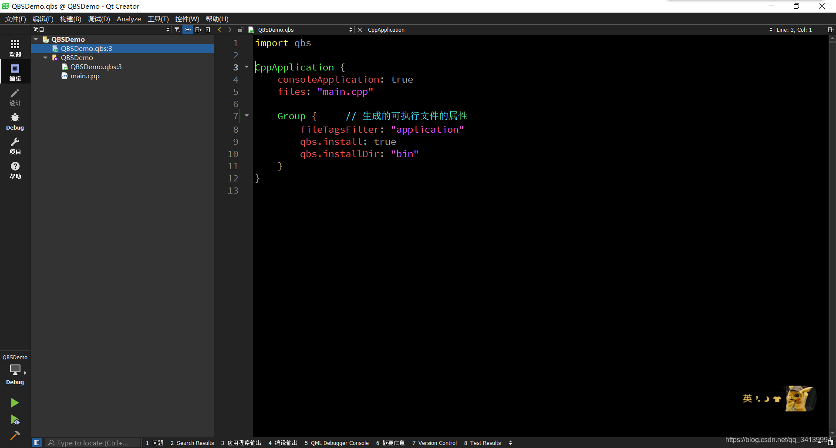
Task: Switch to Debug mode in the sidebar
Action: pyautogui.click(x=15, y=121)
